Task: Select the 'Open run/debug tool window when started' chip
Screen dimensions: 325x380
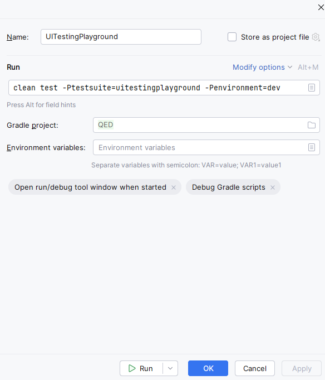Action: click(90, 187)
